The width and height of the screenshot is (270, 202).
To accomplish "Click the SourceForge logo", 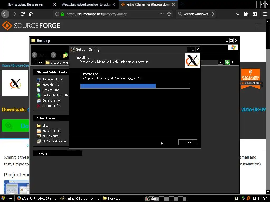I will pos(31,26).
